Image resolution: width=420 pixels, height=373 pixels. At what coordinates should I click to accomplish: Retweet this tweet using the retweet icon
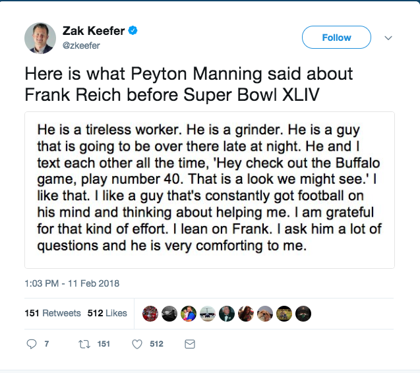pyautogui.click(x=84, y=344)
